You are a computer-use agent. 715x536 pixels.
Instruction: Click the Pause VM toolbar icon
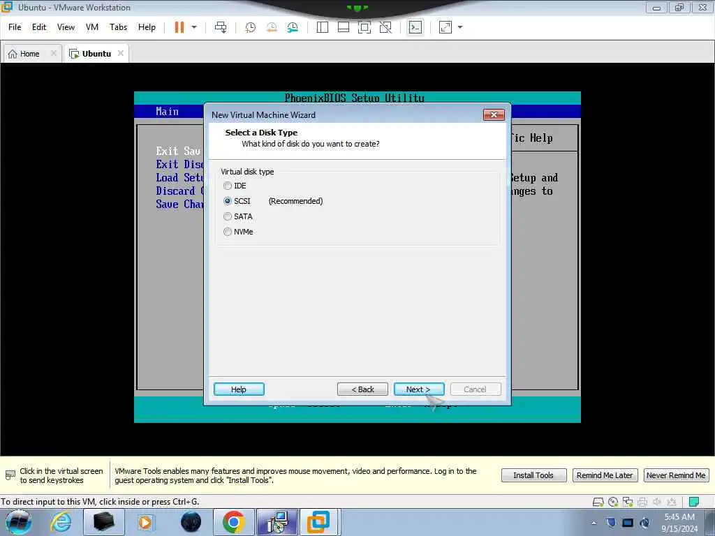point(179,27)
